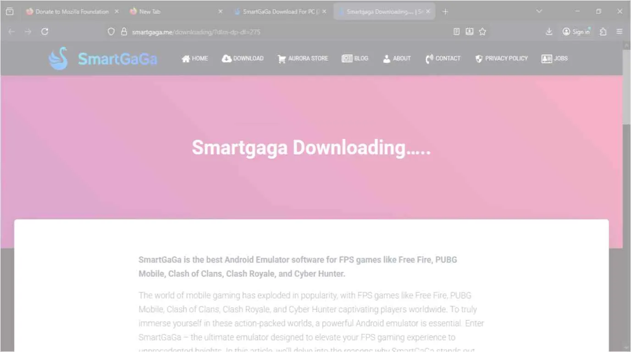Click the bold "SmartGaGa is the best Android Emulator" text
The height and width of the screenshot is (352, 631).
[x=298, y=267]
